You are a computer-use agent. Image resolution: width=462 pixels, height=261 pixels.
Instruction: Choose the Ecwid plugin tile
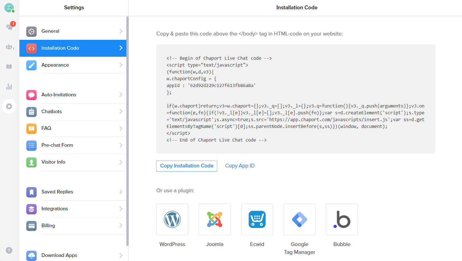coord(257,219)
